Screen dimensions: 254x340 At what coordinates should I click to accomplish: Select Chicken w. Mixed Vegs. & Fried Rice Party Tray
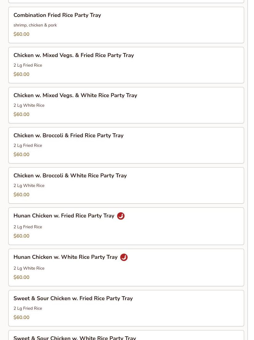tap(126, 65)
